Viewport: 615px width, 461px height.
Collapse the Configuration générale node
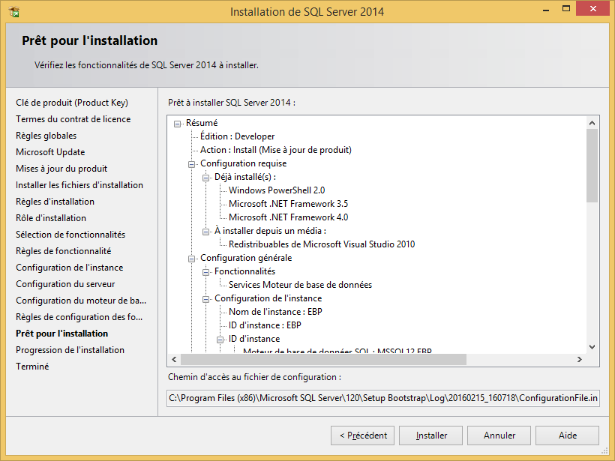tap(191, 259)
